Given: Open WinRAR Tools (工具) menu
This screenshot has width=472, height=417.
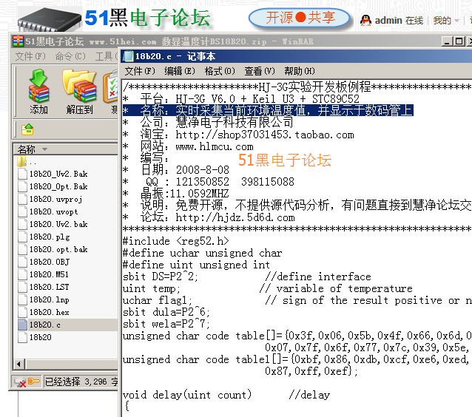Looking at the screenshot, I should [x=107, y=56].
